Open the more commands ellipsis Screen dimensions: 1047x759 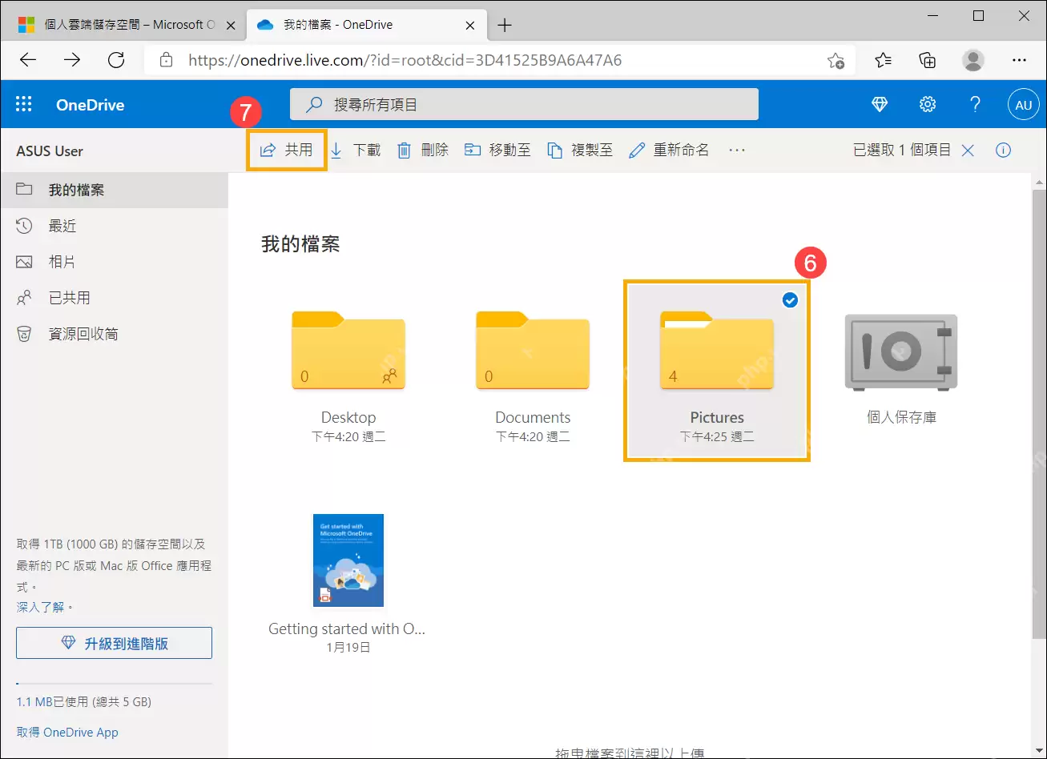pyautogui.click(x=737, y=150)
